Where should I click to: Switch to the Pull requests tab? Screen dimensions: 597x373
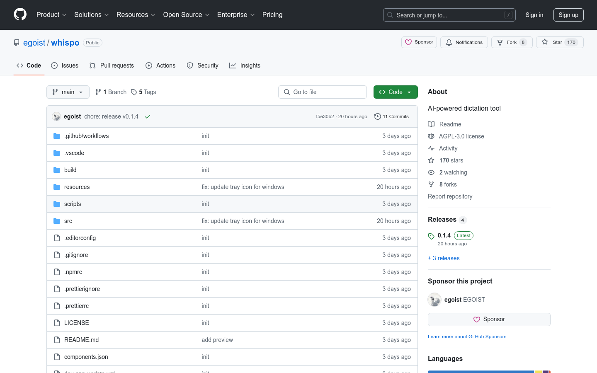coord(112,65)
